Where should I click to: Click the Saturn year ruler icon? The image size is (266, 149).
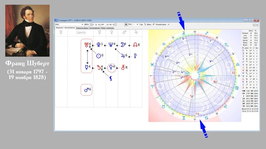pos(145,24)
